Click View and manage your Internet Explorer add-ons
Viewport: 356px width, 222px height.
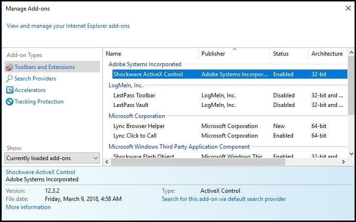(68, 26)
